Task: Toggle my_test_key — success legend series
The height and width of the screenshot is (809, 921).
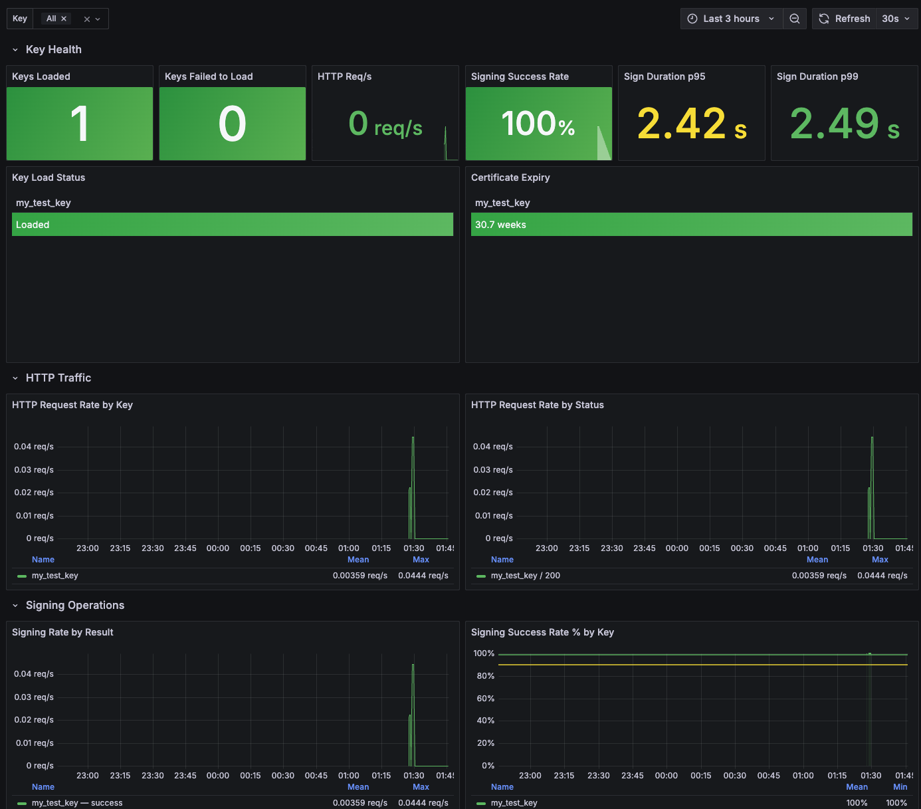Action: tap(77, 803)
